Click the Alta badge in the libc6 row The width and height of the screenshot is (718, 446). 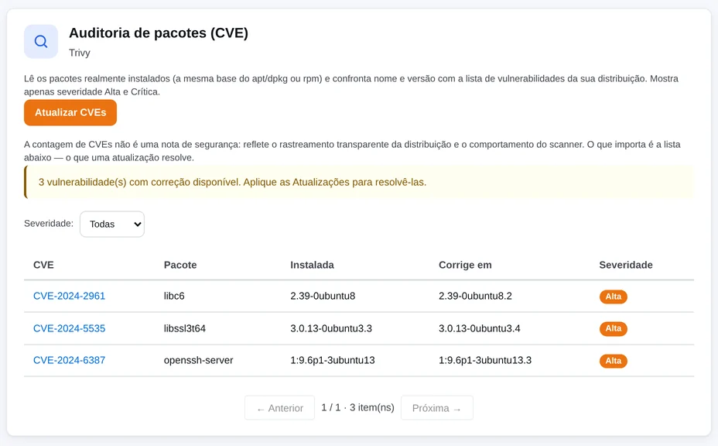coord(613,297)
